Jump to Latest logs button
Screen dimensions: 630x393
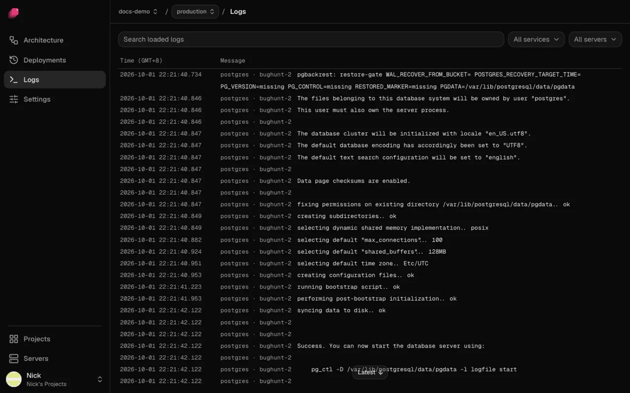click(x=370, y=372)
